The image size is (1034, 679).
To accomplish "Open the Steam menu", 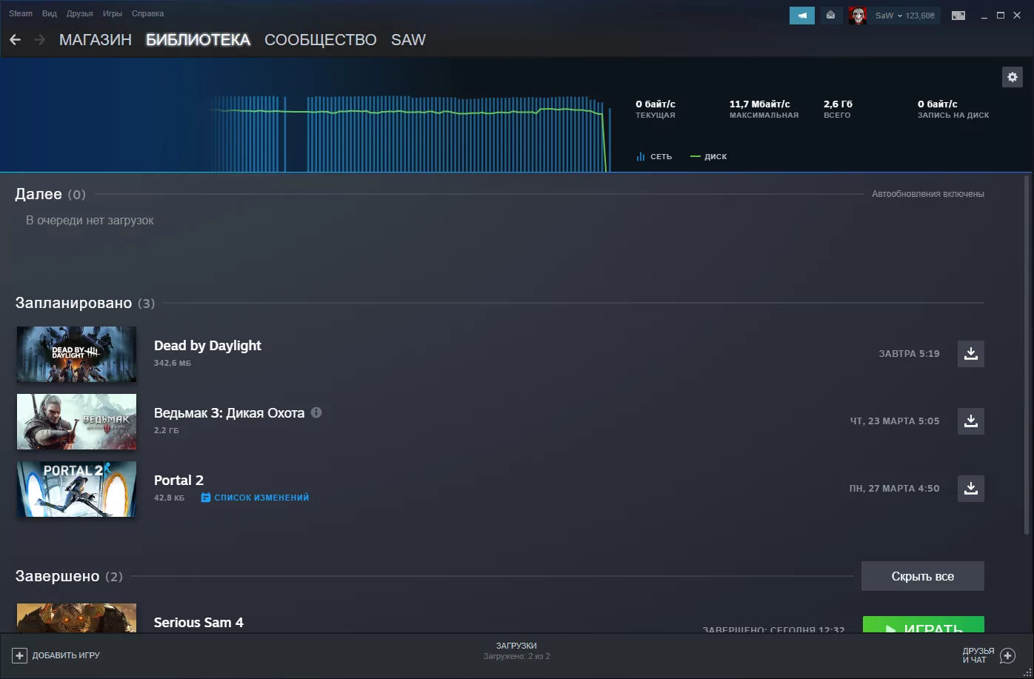I will coord(21,13).
